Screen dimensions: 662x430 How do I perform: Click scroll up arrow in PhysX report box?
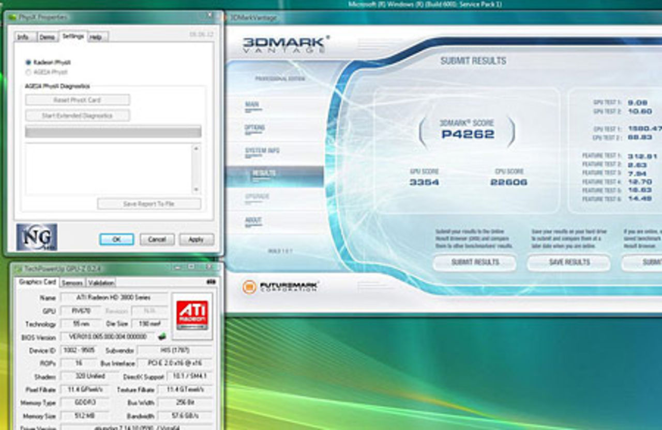click(x=196, y=149)
